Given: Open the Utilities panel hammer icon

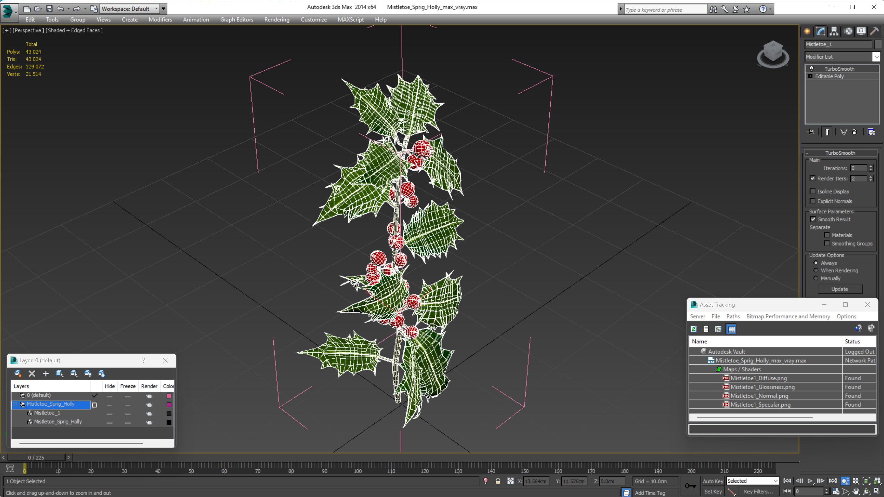Looking at the screenshot, I should 874,31.
